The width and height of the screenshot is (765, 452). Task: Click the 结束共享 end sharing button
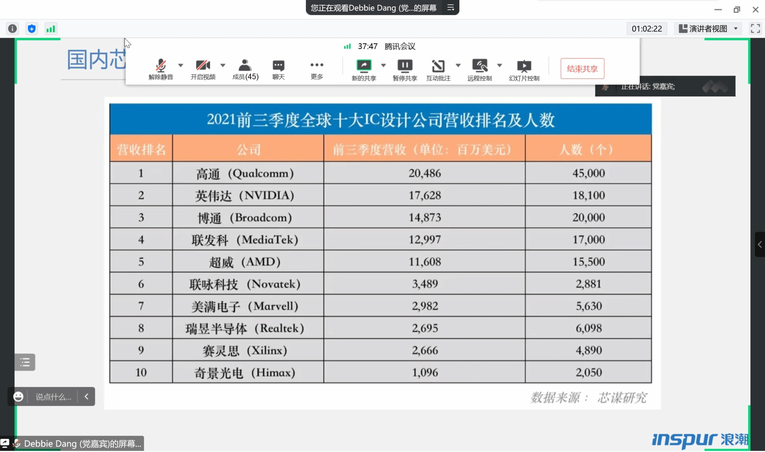(582, 69)
